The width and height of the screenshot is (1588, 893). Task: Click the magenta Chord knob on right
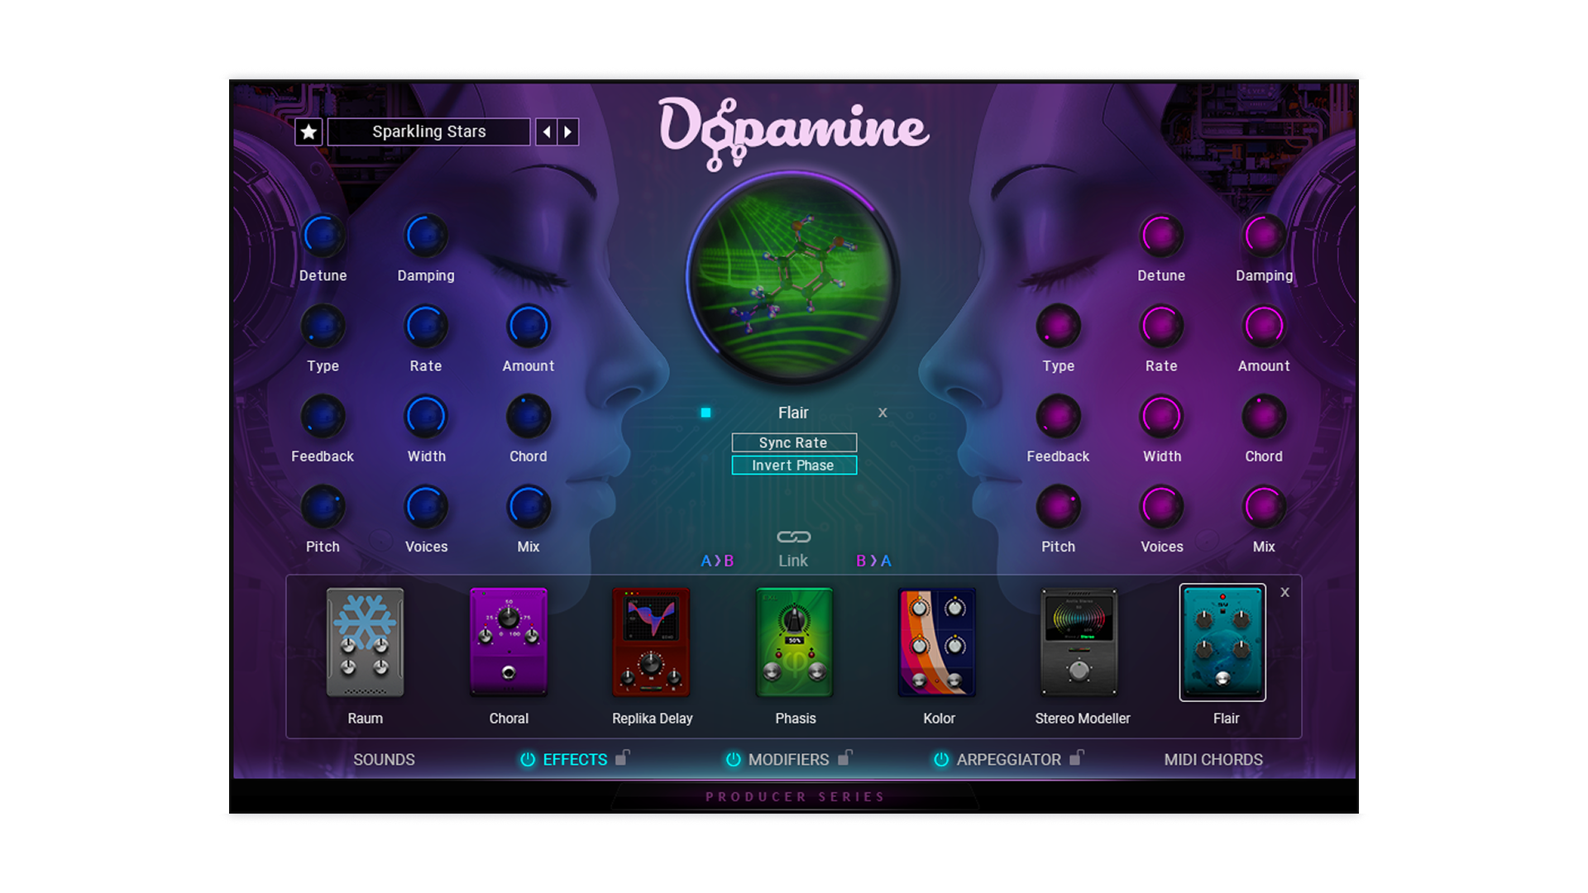[1264, 417]
